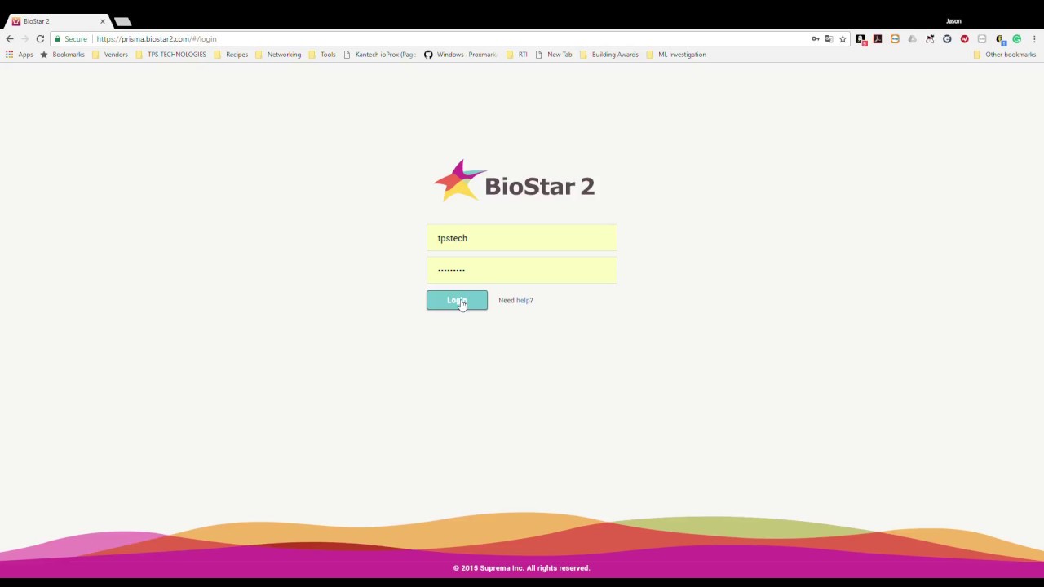This screenshot has width=1044, height=587.
Task: Click the masked password field
Action: pos(522,270)
